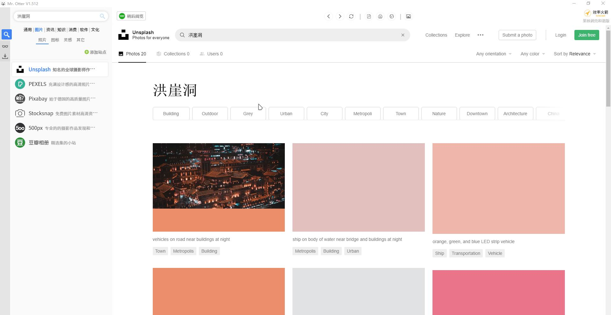
Task: Open the Any color dropdown
Action: click(x=533, y=54)
